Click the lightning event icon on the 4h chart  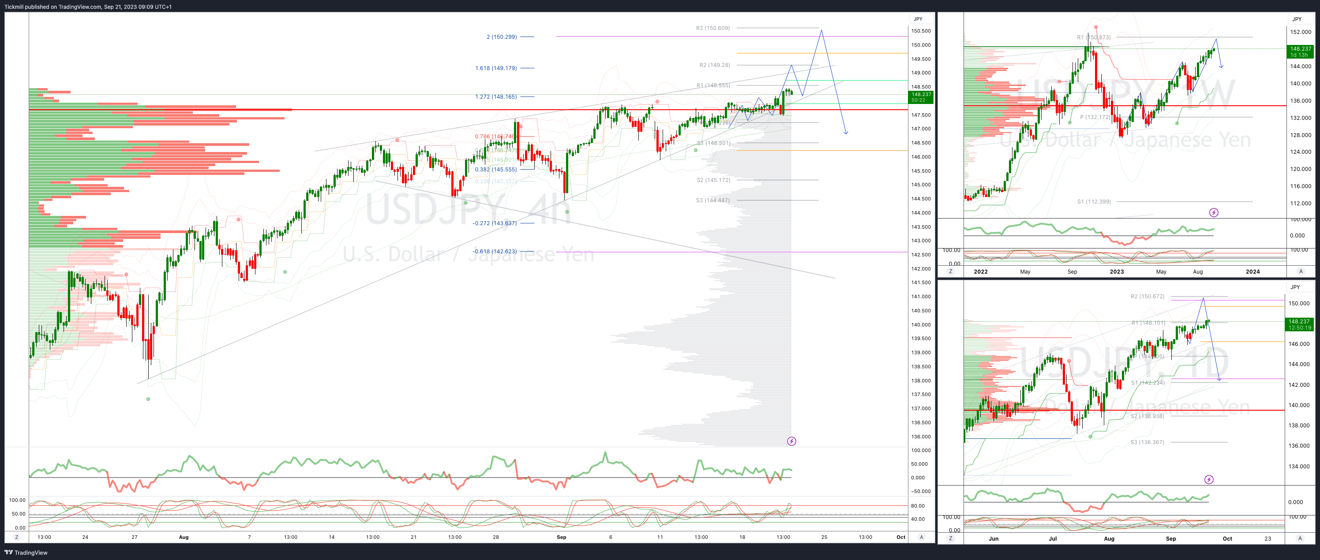tap(791, 441)
